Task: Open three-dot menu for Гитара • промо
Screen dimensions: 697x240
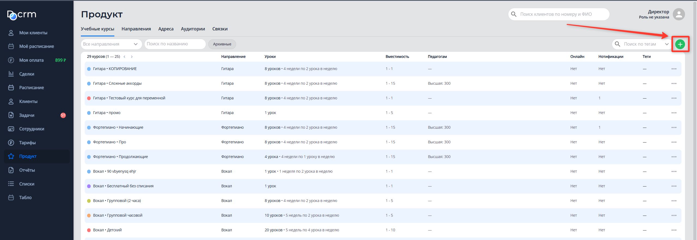Action: click(674, 113)
